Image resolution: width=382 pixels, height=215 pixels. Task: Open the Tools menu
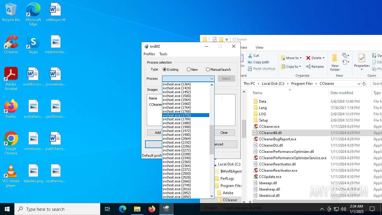click(163, 54)
